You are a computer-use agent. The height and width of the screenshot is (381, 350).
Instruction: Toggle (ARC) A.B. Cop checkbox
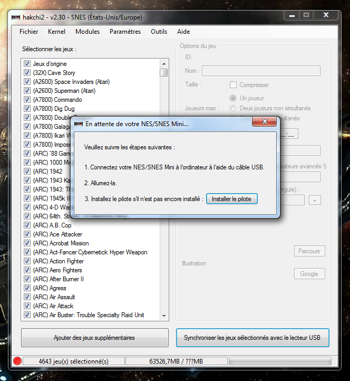coord(27,225)
